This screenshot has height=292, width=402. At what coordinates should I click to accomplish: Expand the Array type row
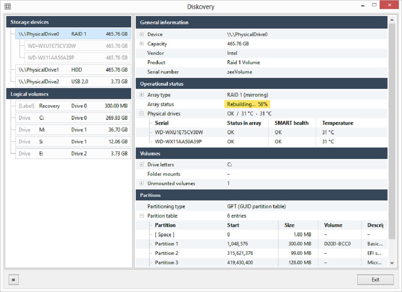(141, 95)
